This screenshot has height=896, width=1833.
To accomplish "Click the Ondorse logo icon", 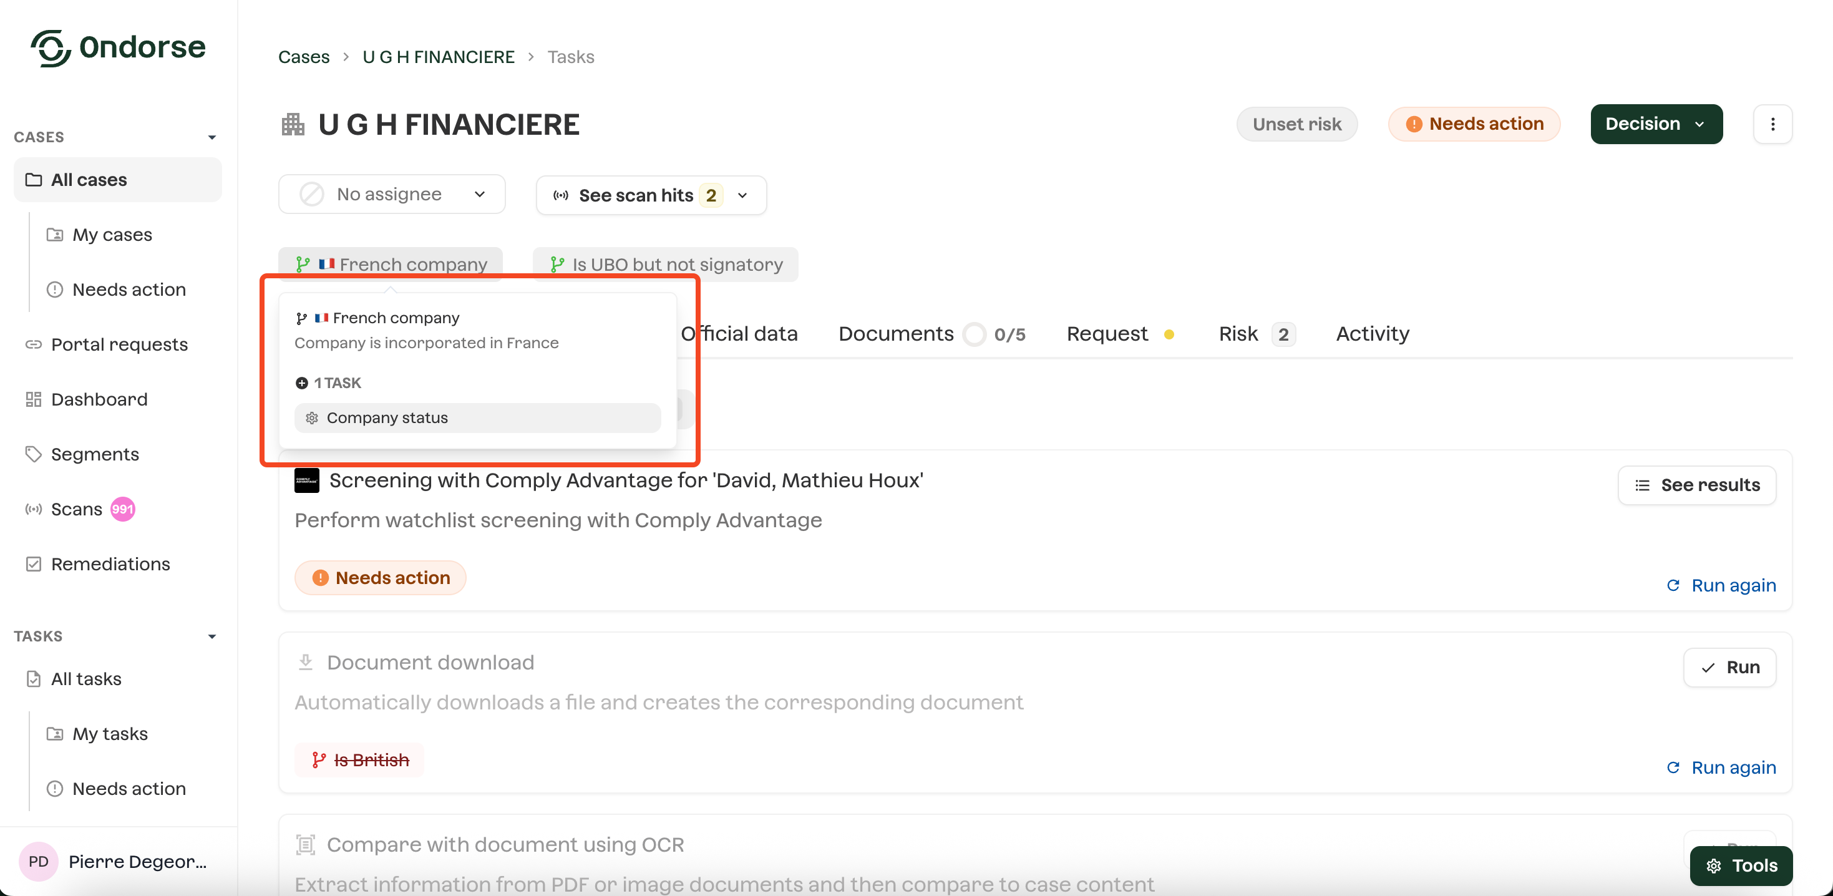I will (50, 49).
